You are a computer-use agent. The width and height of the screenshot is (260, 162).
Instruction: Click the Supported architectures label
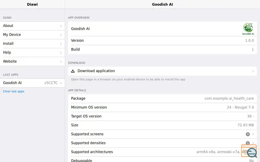pyautogui.click(x=92, y=152)
